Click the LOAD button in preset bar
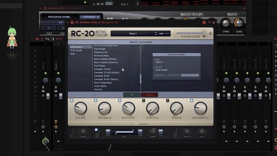277x156 pixels. 161,33
